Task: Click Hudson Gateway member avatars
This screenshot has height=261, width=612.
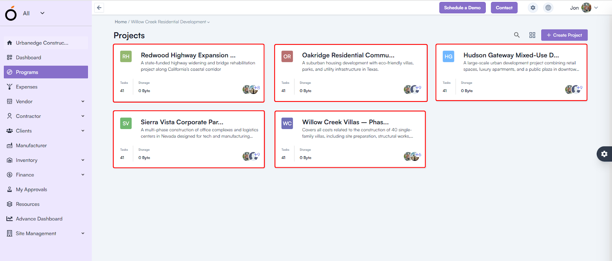Action: (x=574, y=89)
